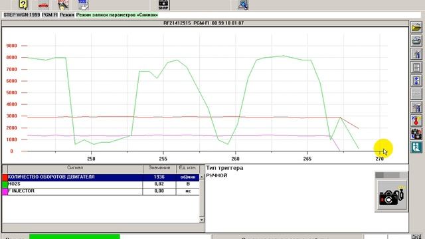Click the green swatch of HO2S signal
This screenshot has width=425, height=239.
coord(5,185)
